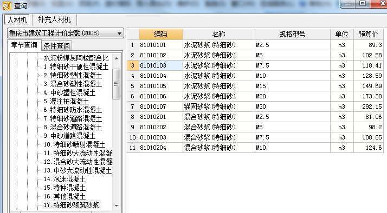Select tree item 5.灌注桩混凝土

66,101
